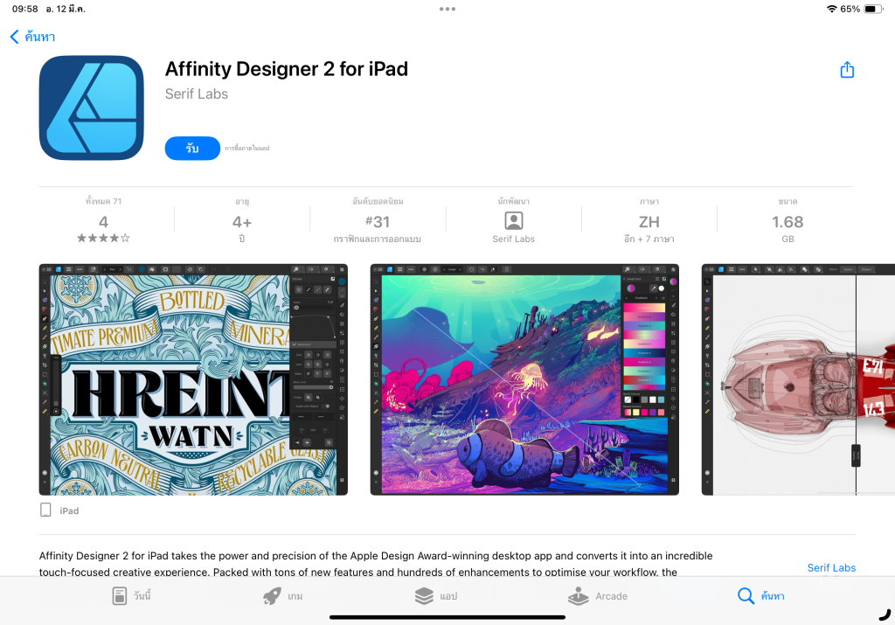895x625 pixels.
Task: Expand the ZH languages info
Action: point(649,222)
